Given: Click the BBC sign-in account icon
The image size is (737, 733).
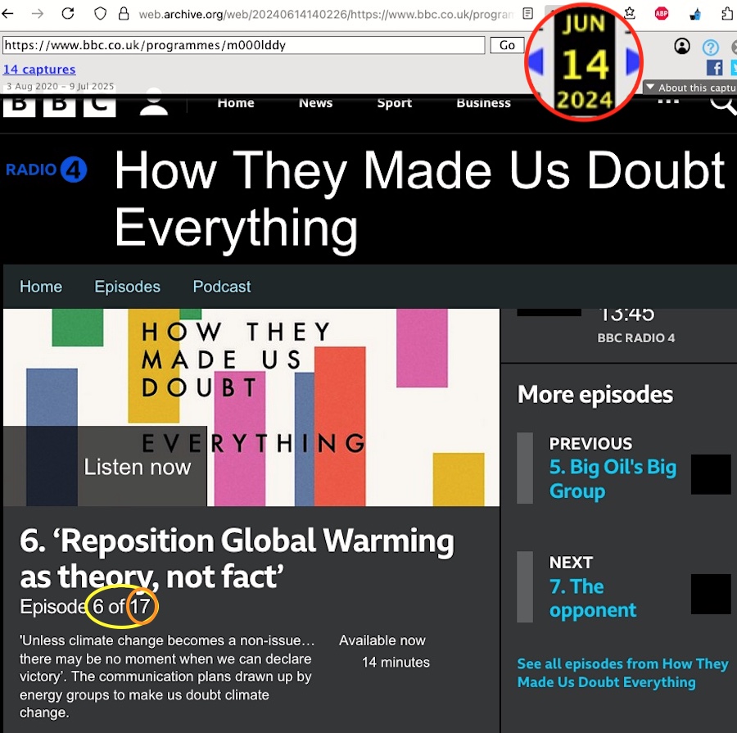Looking at the screenshot, I should coord(154,103).
